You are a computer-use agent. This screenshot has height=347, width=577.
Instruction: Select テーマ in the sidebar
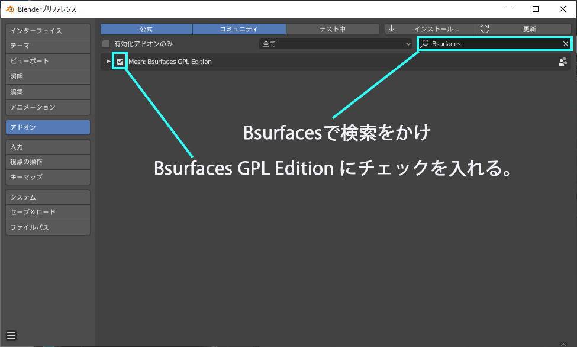[47, 46]
